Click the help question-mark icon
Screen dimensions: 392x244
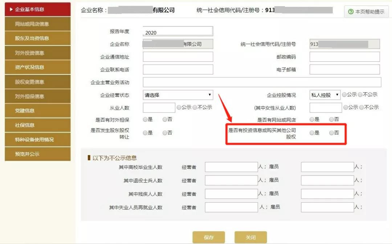click(x=351, y=12)
